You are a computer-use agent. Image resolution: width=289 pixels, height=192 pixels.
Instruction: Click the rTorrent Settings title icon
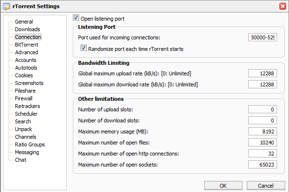[6, 6]
